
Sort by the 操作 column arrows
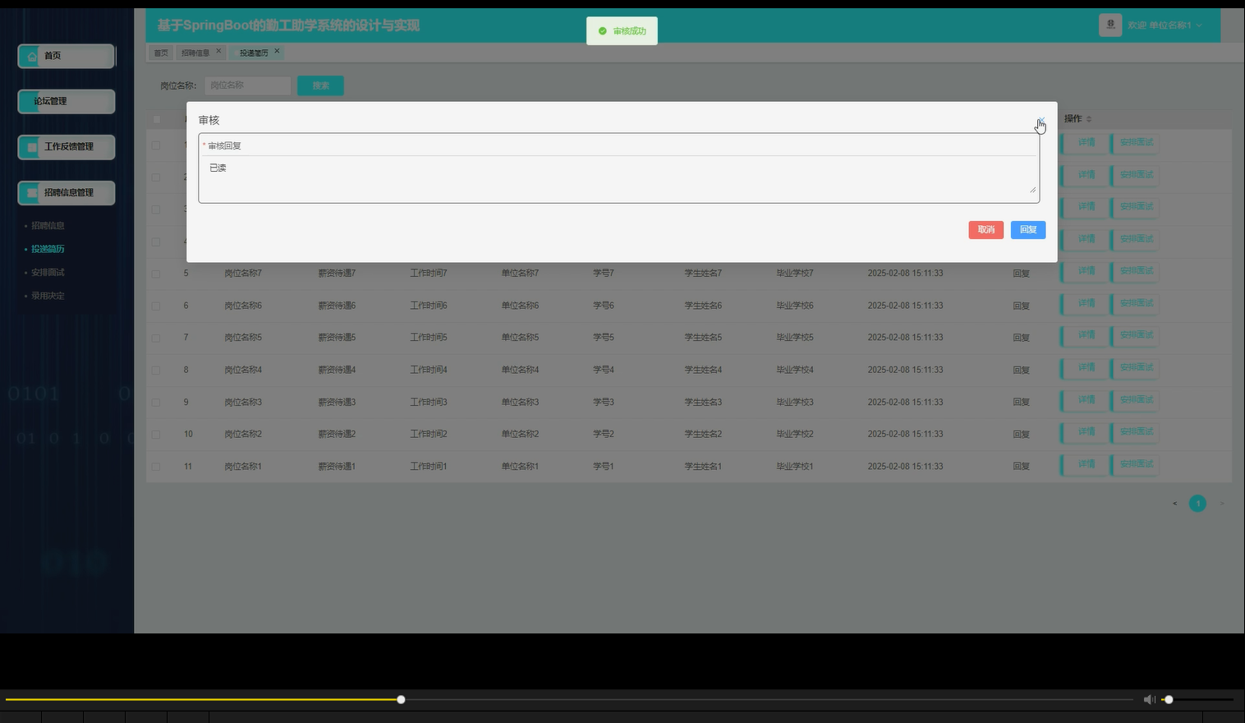point(1089,119)
